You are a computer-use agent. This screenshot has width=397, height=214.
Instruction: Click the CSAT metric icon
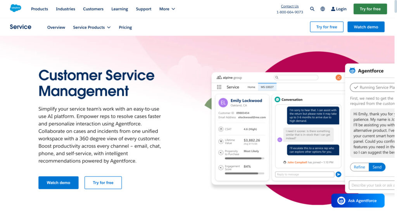(x=221, y=129)
